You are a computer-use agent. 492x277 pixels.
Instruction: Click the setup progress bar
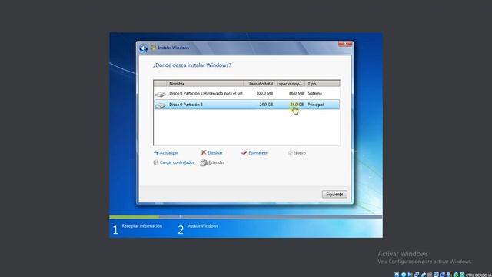pos(246,217)
